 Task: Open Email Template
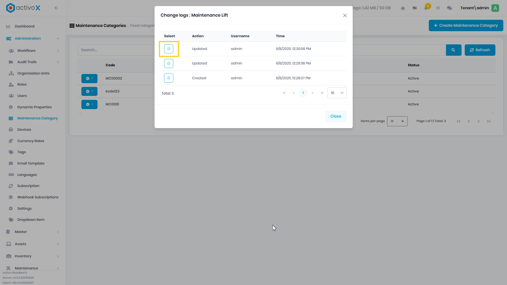coord(31,163)
